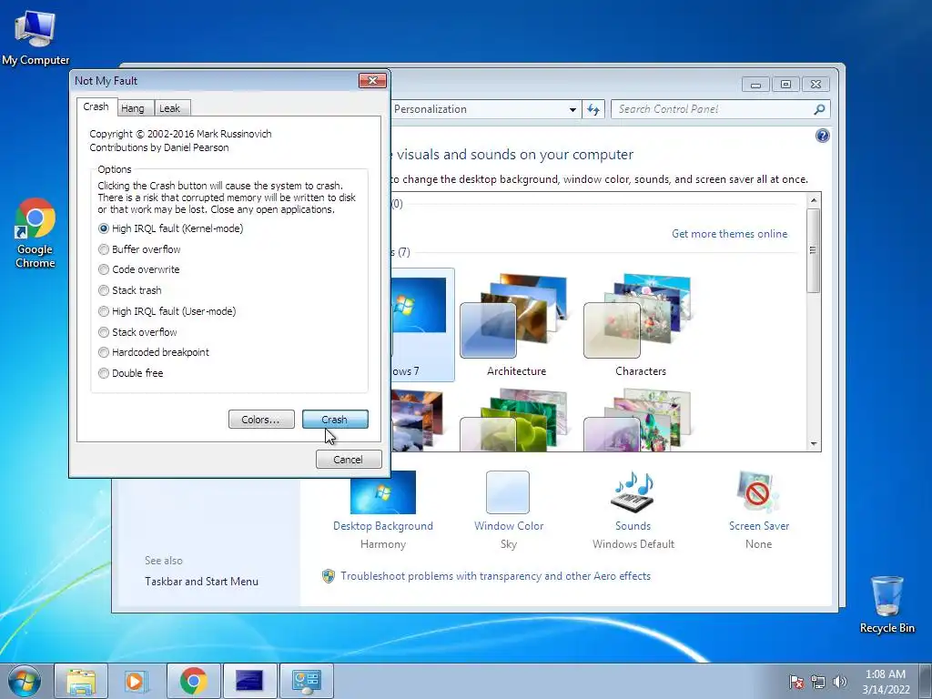Open Google Chrome desktop shortcut
Image resolution: width=932 pixels, height=699 pixels.
pyautogui.click(x=35, y=233)
